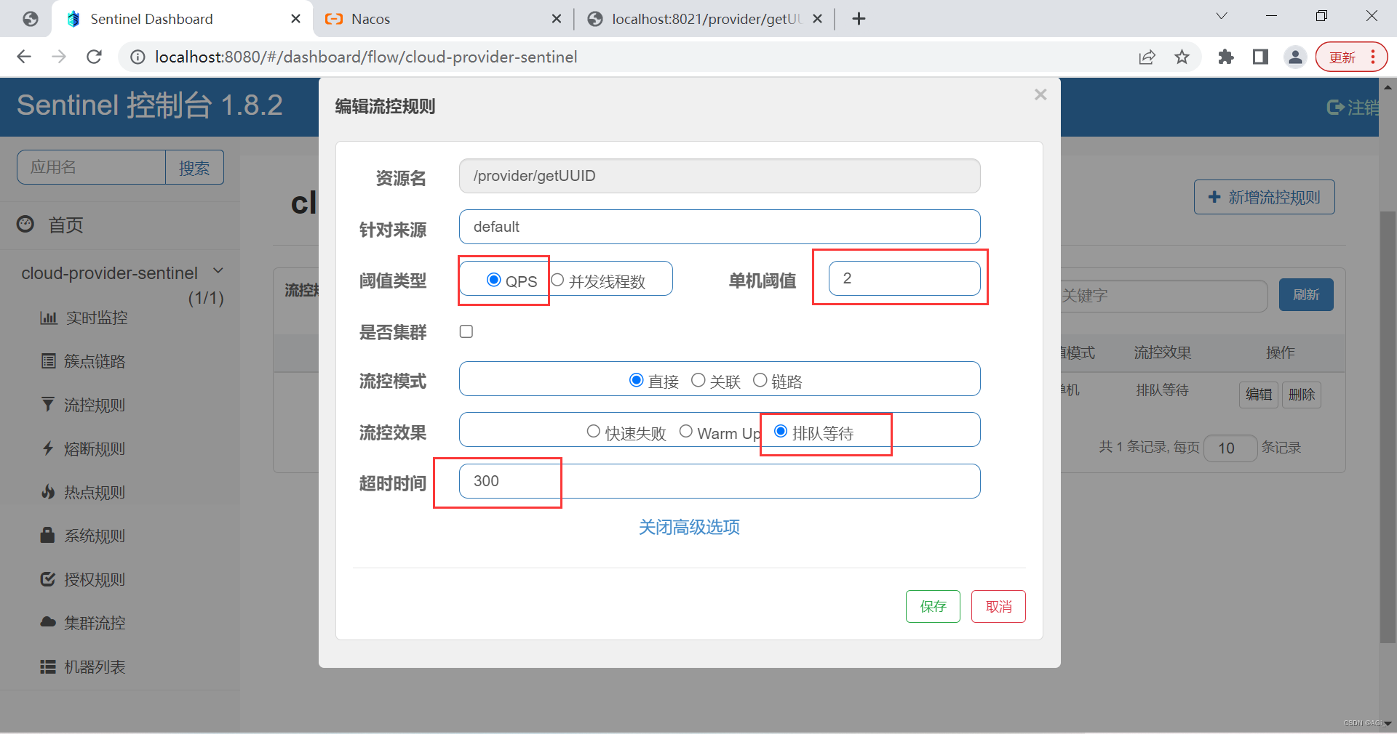1397x734 pixels.
Task: Close the Nacos tab
Action: (556, 19)
